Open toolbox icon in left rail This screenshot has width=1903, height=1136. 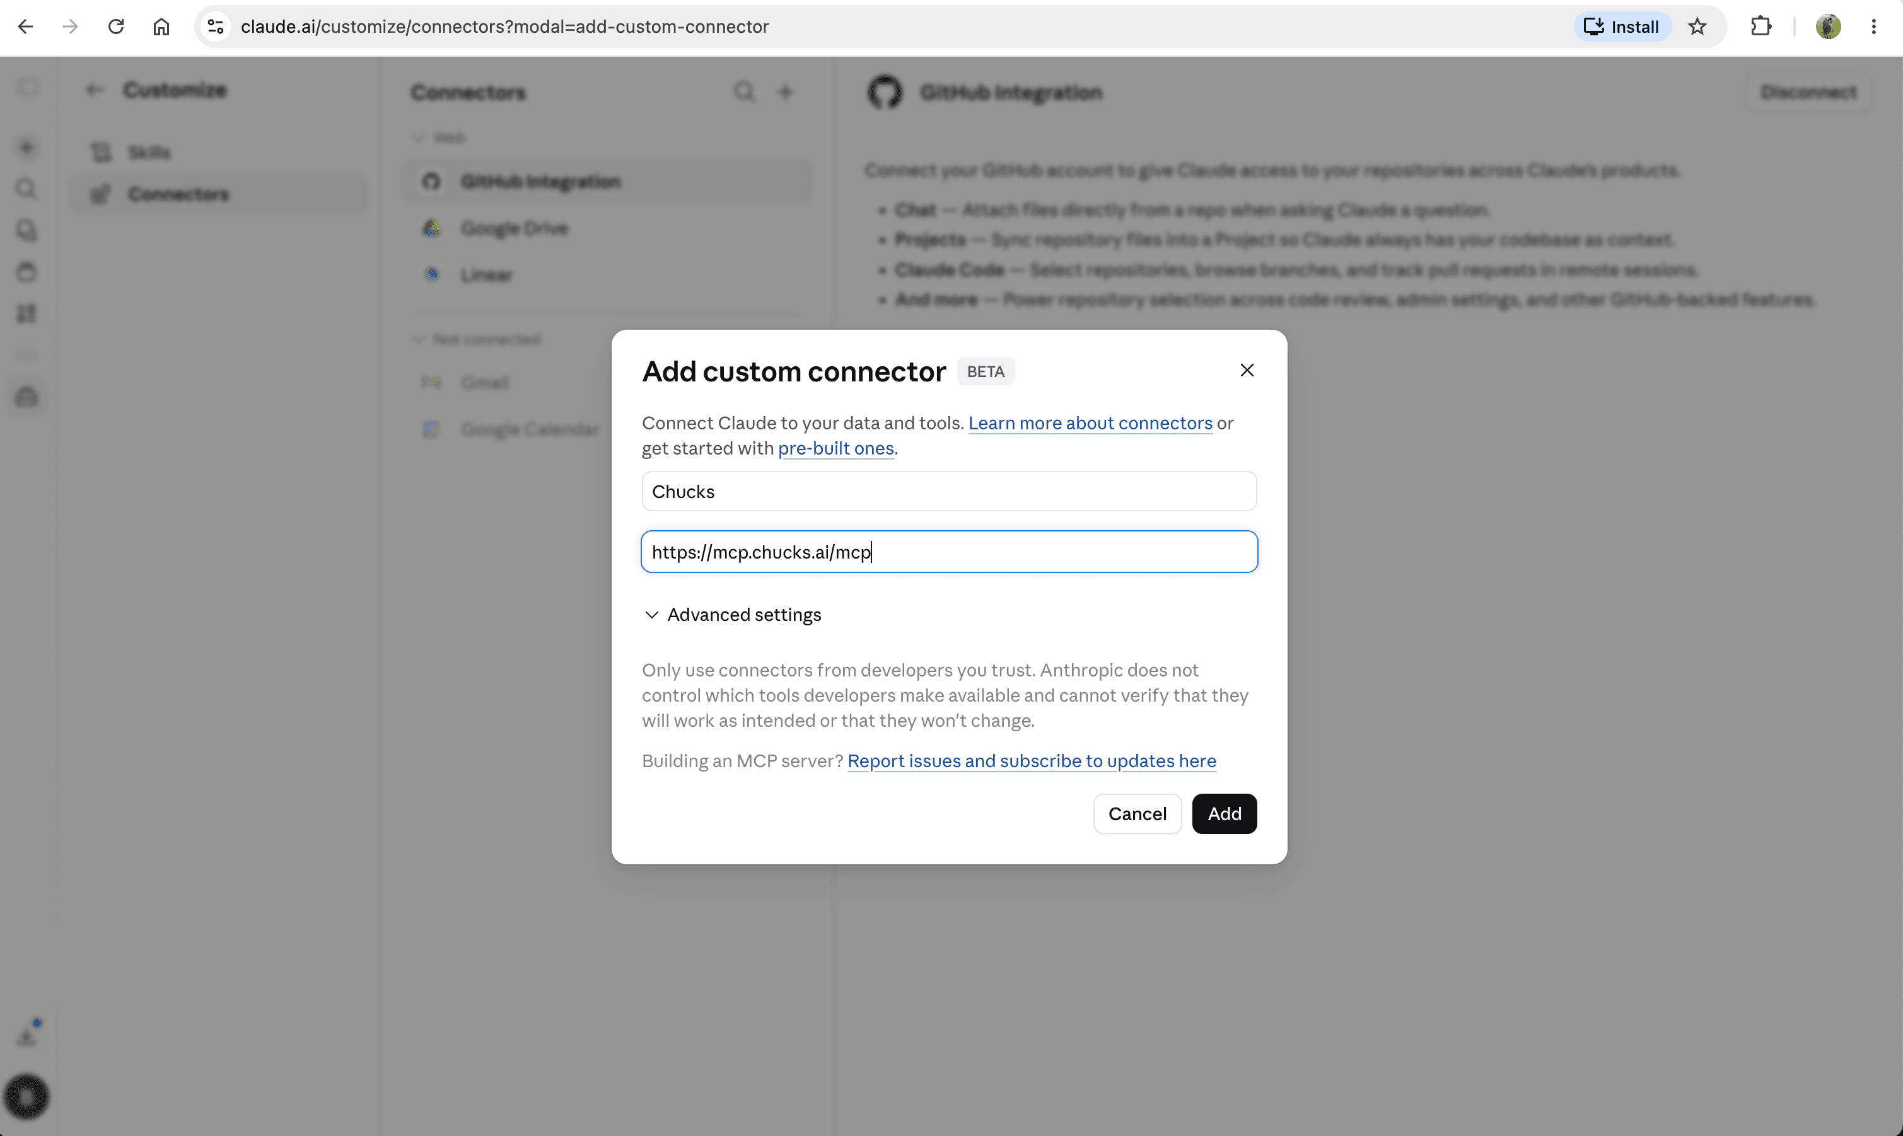pyautogui.click(x=26, y=397)
